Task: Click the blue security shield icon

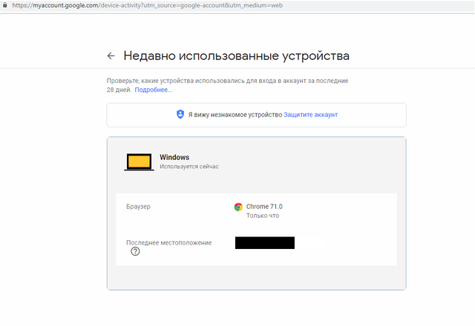Action: pyautogui.click(x=180, y=114)
